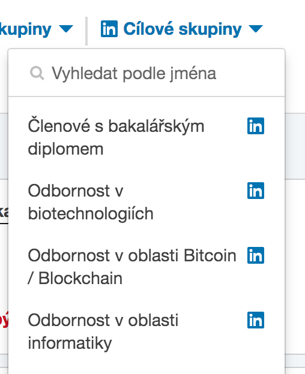Pick Odbornost v oblasti informatiky option
The image size is (305, 374).
(x=146, y=331)
